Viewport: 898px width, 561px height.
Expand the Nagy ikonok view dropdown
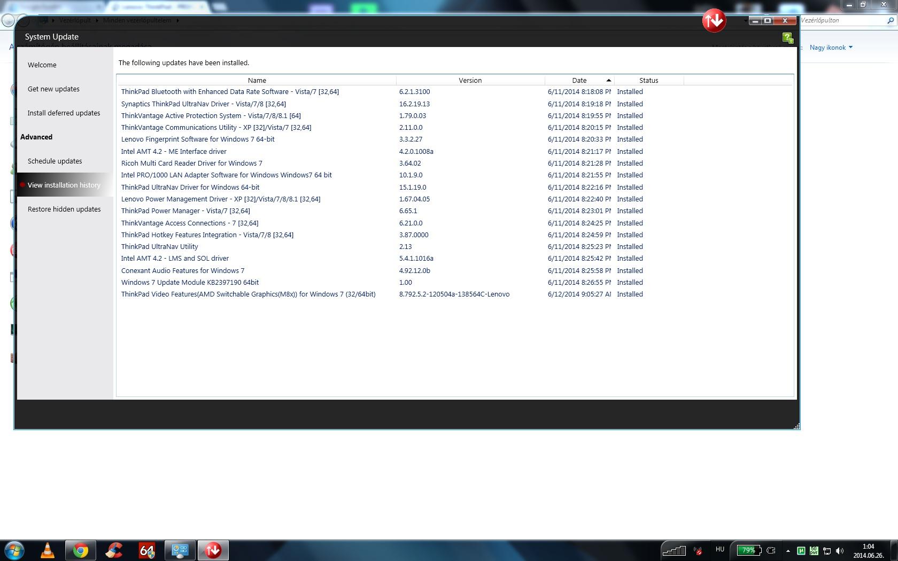(831, 48)
